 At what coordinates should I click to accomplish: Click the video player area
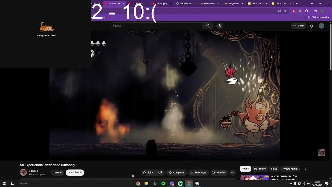coord(165,95)
